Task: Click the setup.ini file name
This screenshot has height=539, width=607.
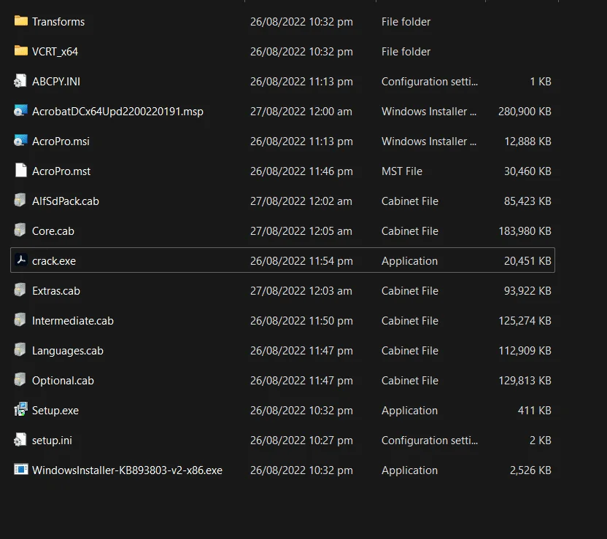Action: coord(52,441)
